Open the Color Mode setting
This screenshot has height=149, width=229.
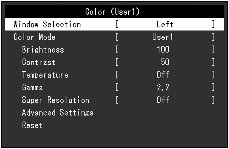[35, 37]
